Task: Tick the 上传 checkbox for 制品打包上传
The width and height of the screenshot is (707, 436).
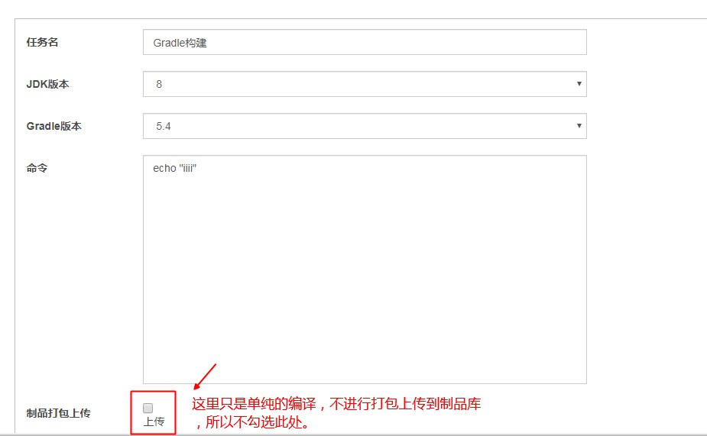Action: click(148, 408)
